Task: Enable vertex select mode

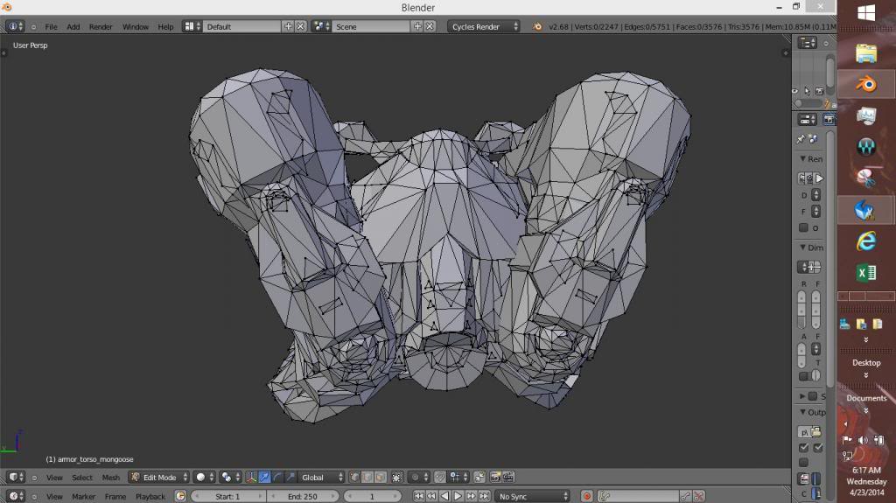Action: coord(355,478)
